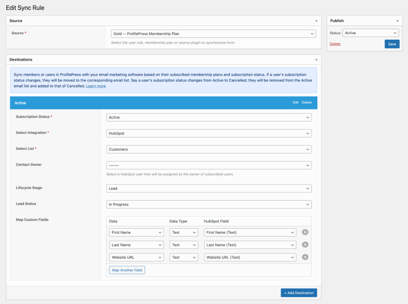Viewport: 408px width, 304px height.
Task: Click the Add Destination button
Action: point(299,292)
